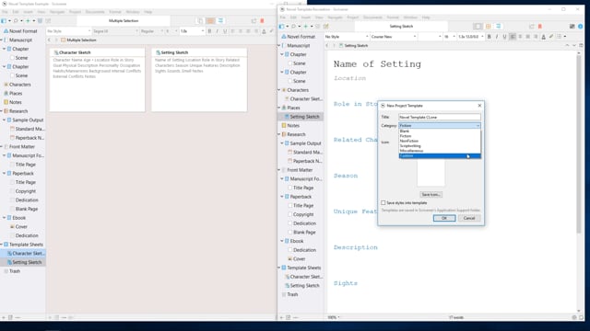
Task: Open list style dropdown in right window
Action: [x=561, y=37]
